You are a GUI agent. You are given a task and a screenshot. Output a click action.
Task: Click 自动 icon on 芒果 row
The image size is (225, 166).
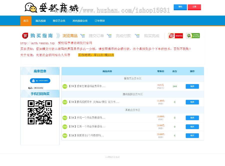(65, 127)
